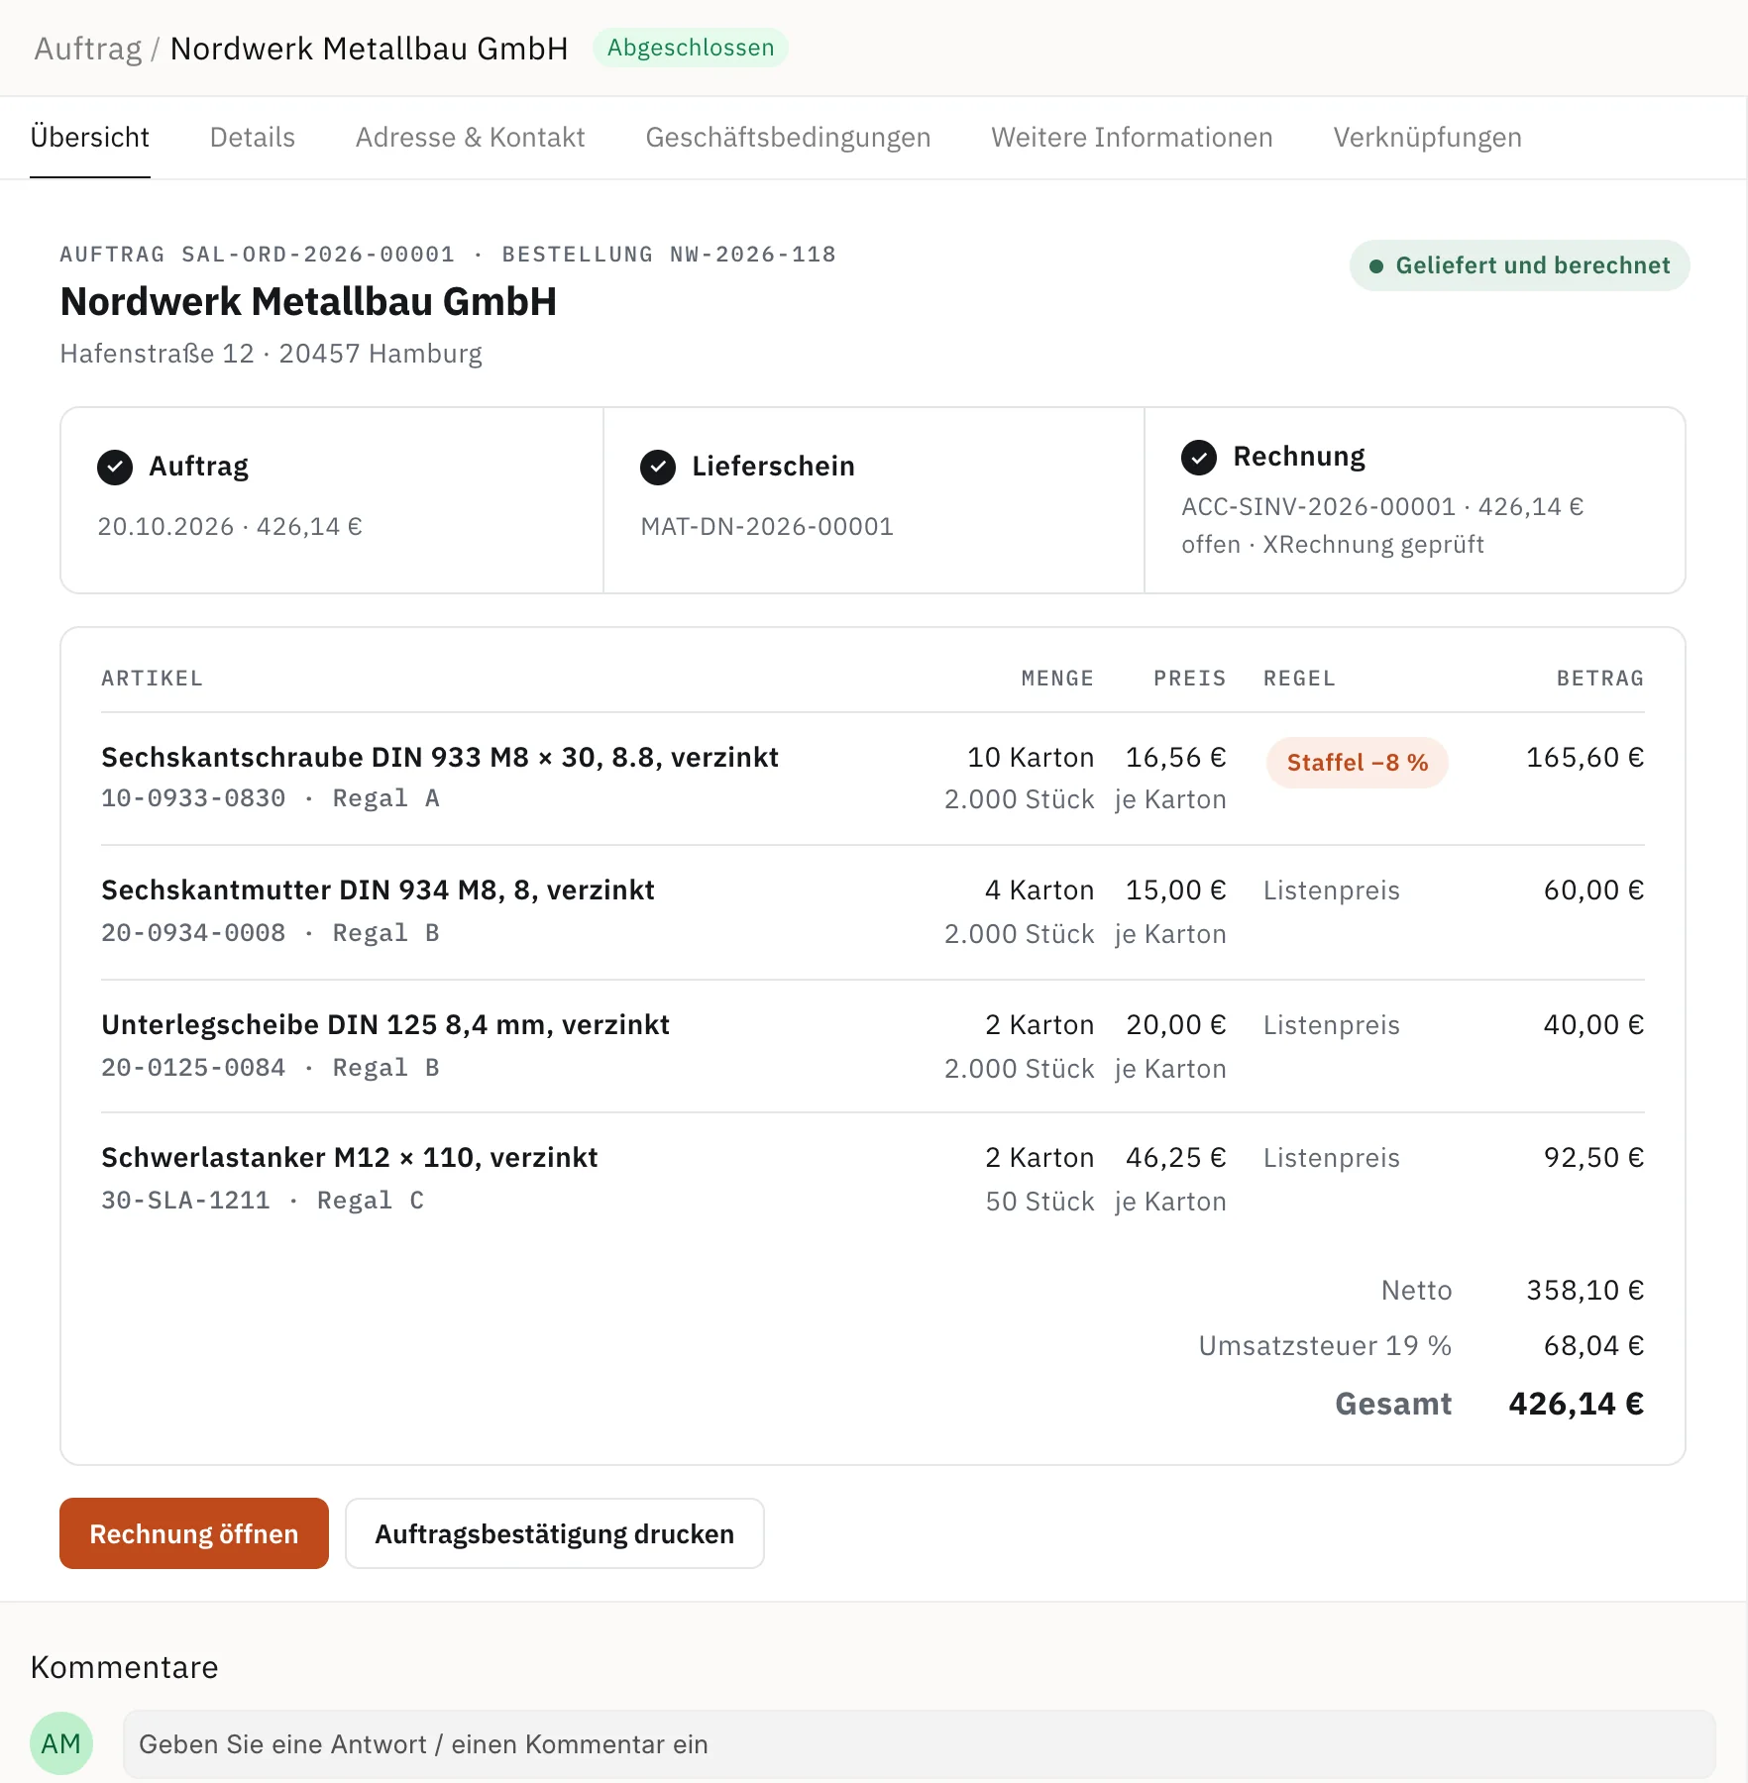Click the AM user avatar
This screenshot has height=1783, width=1748.
[x=61, y=1743]
